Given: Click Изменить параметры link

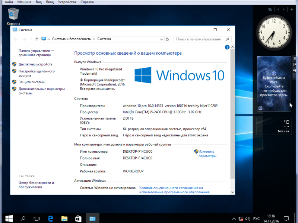Looking at the screenshot, I should [x=207, y=153].
